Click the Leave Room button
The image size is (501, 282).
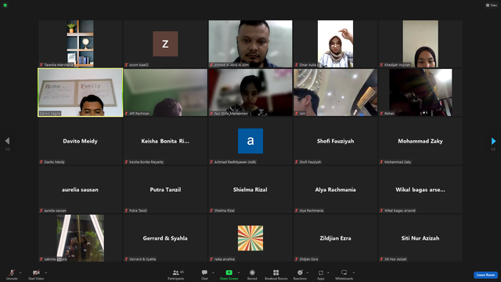point(485,275)
